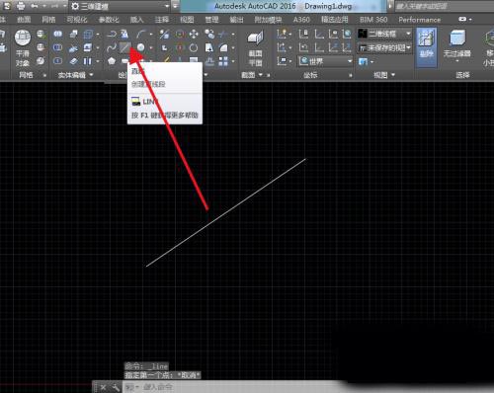The width and height of the screenshot is (494, 393).
Task: Open the visual style dropdown (二维线框)
Action: (x=384, y=34)
